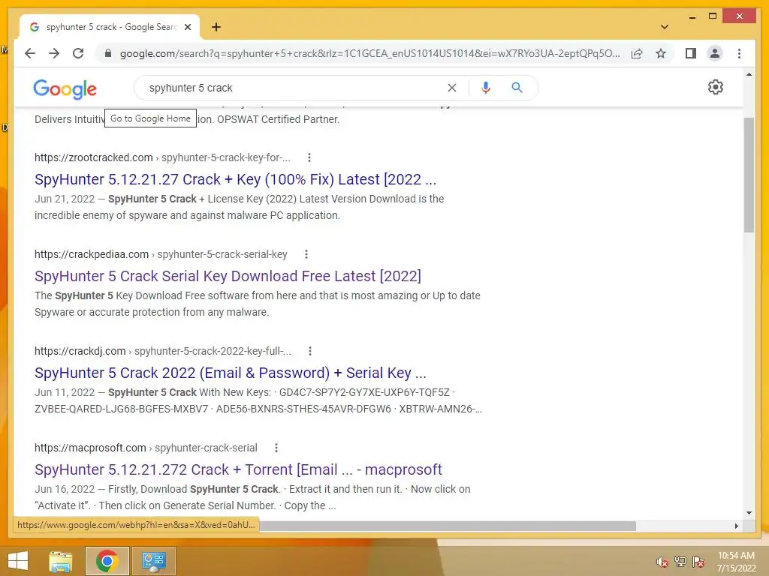This screenshot has width=769, height=576.
Task: Open a new browser tab
Action: tap(216, 27)
